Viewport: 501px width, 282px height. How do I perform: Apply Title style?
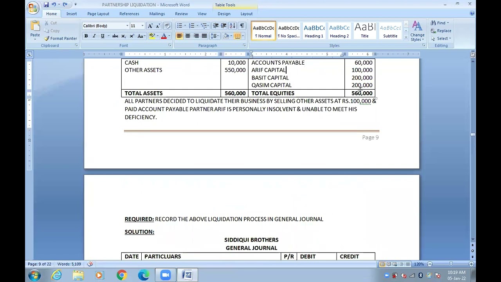[x=364, y=31]
